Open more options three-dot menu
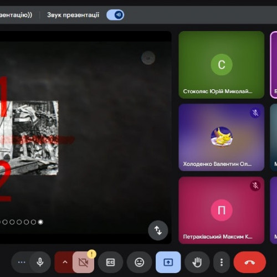The width and height of the screenshot is (277, 277). 222,262
